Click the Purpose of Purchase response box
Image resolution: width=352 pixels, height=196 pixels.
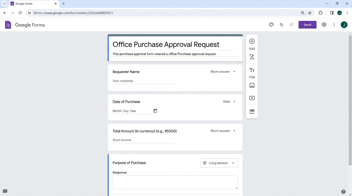[x=175, y=182]
